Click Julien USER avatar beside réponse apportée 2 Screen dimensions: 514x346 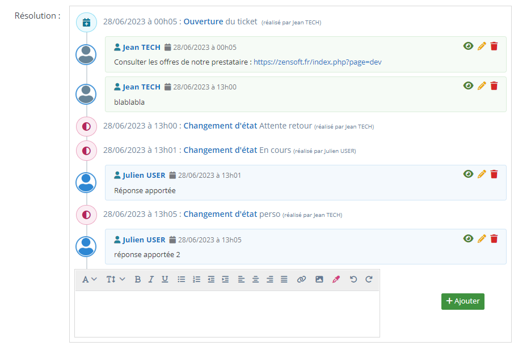86,247
